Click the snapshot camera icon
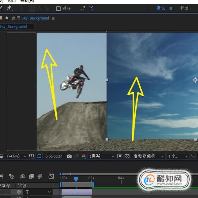This screenshot has height=198, width=198. tap(69, 156)
